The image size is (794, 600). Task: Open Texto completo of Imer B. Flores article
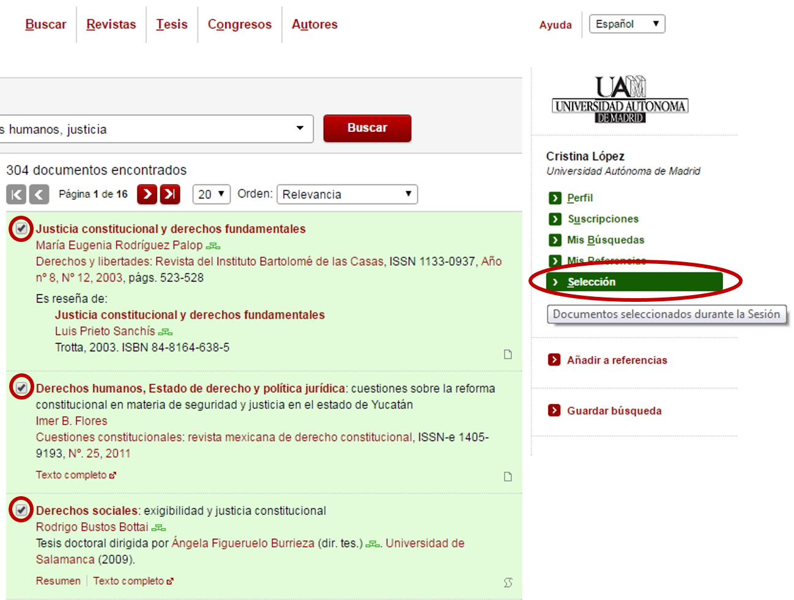tap(75, 475)
